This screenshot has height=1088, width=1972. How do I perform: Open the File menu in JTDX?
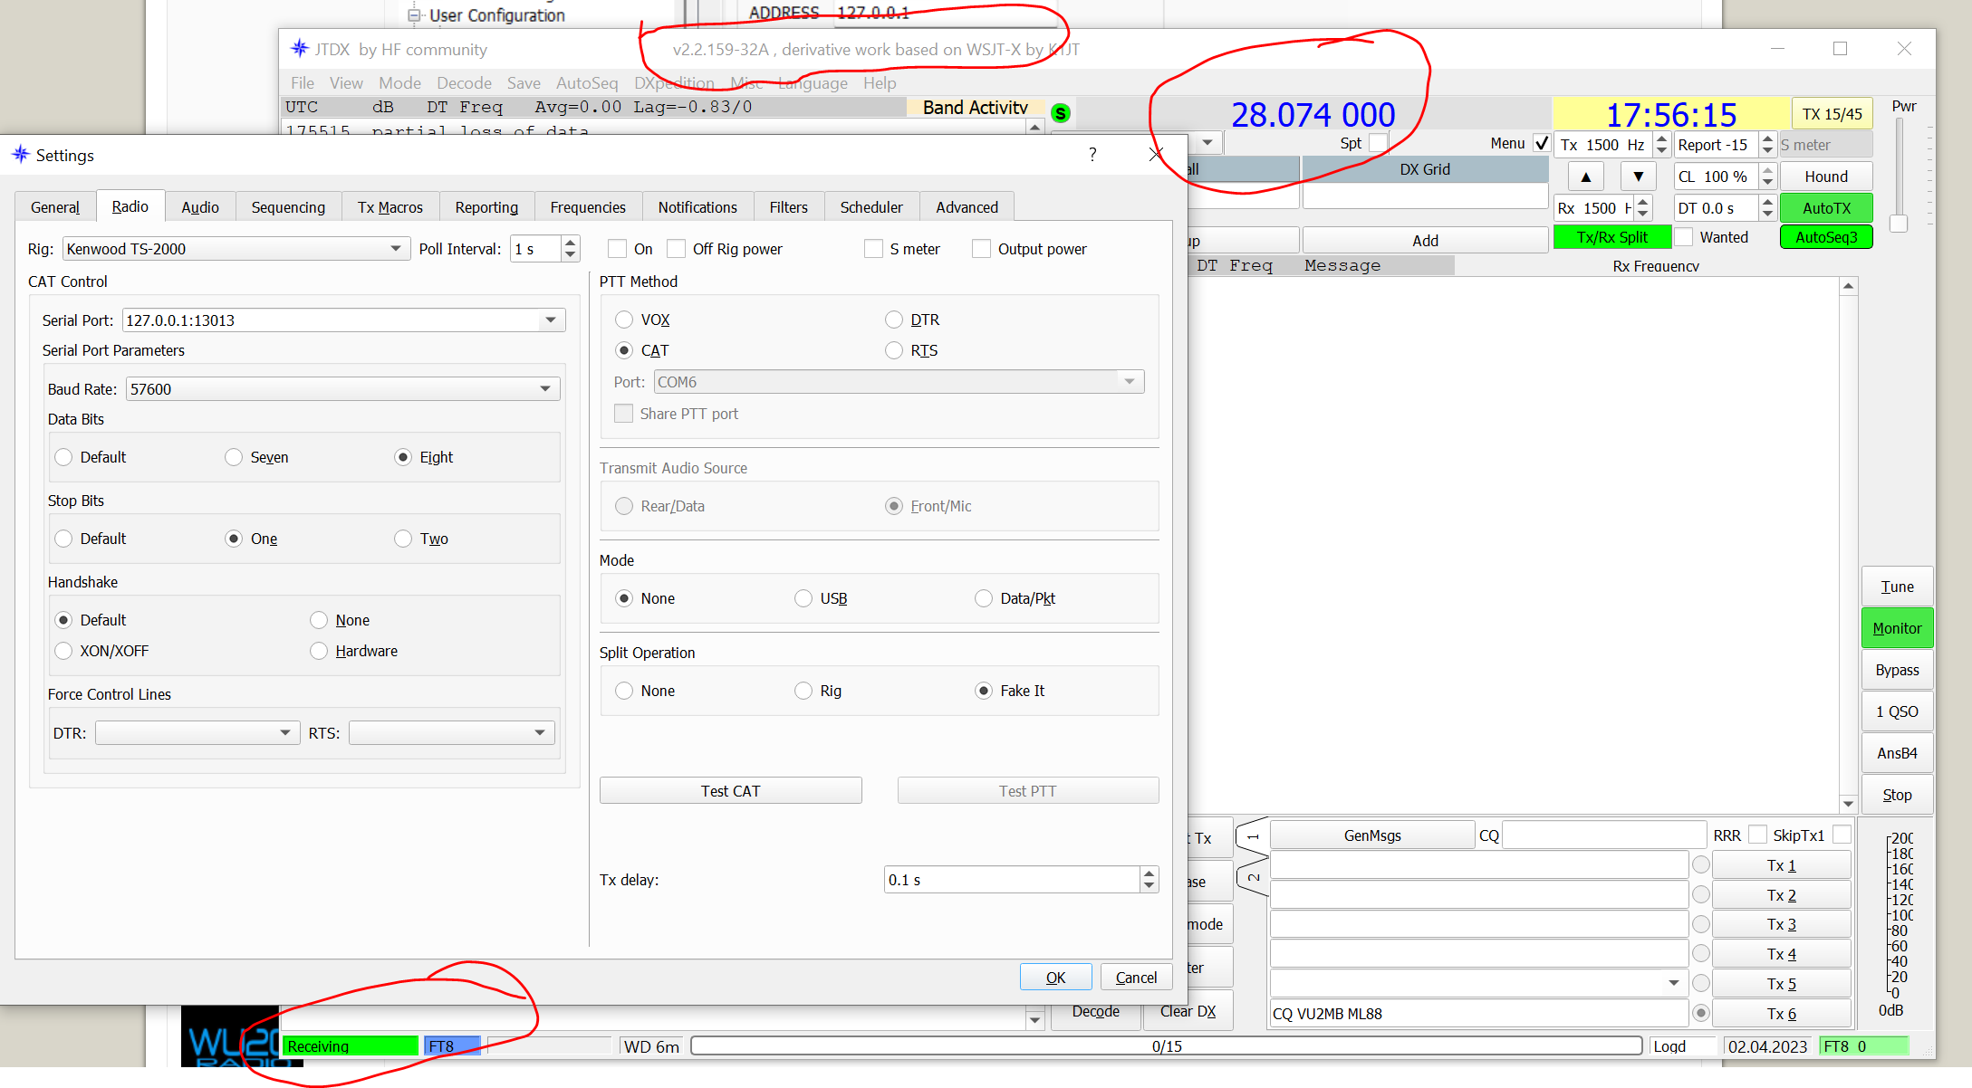pyautogui.click(x=303, y=83)
